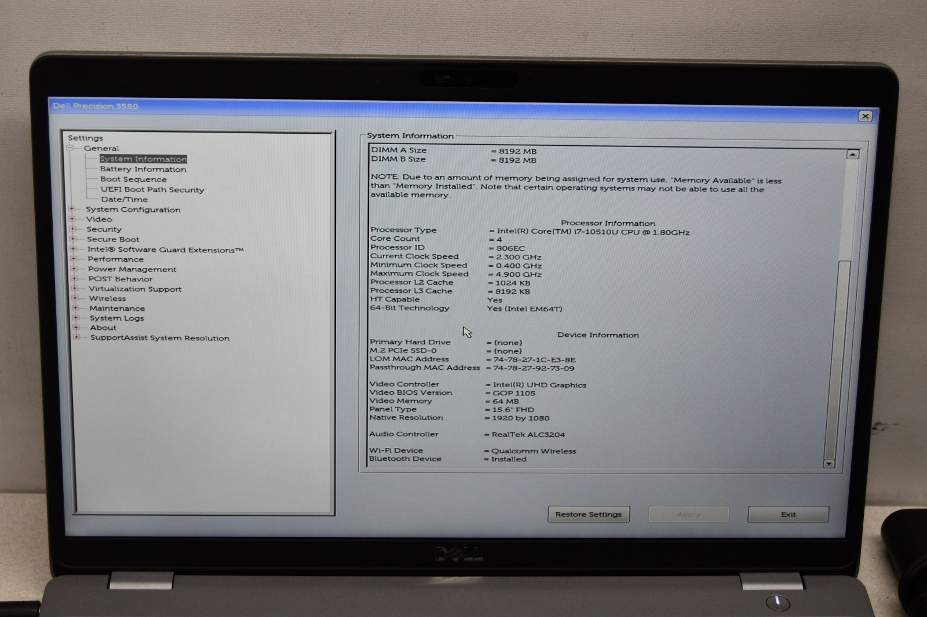Click the Restore Settings button
The height and width of the screenshot is (617, 927).
tap(589, 514)
